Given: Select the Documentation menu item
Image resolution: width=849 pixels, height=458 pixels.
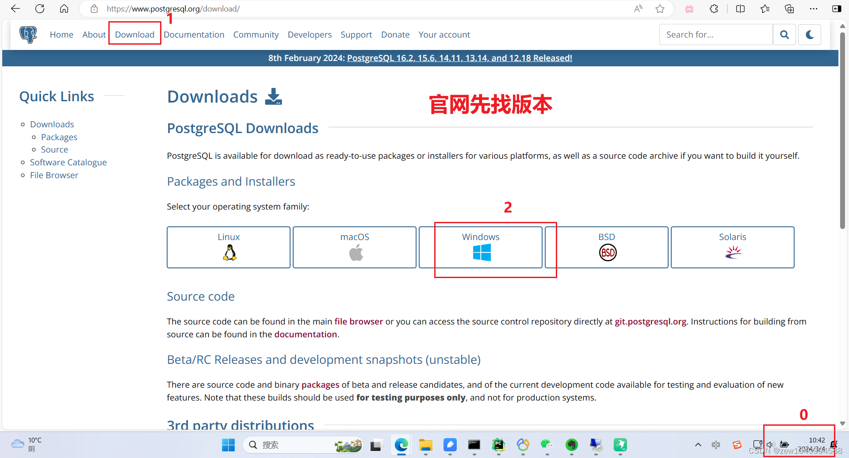Looking at the screenshot, I should [194, 34].
